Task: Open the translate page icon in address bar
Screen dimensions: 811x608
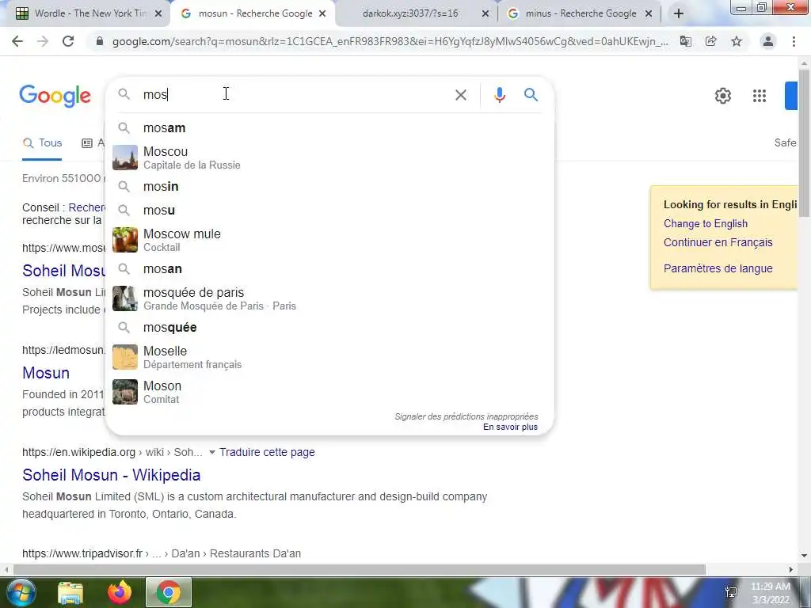Action: click(685, 41)
